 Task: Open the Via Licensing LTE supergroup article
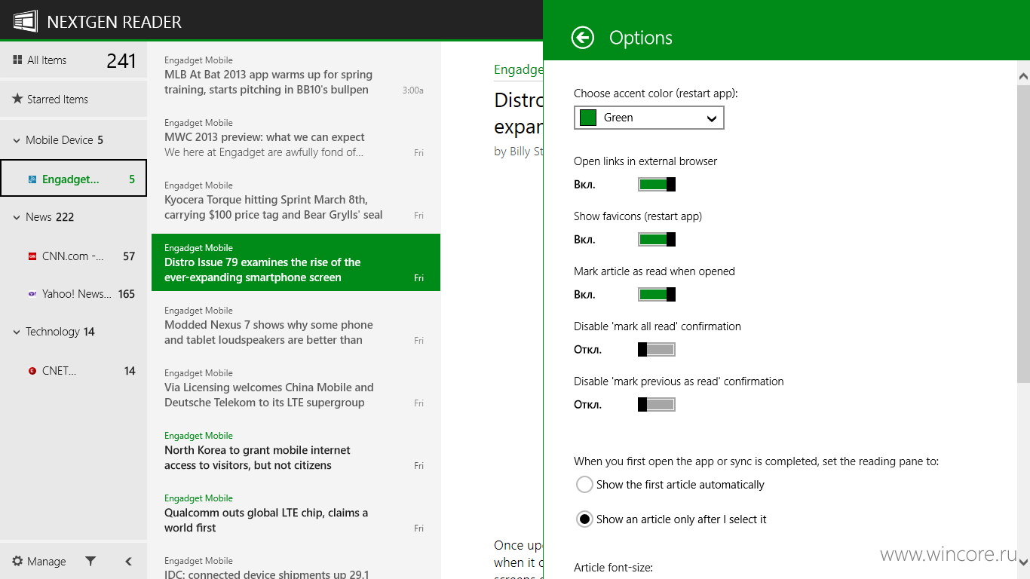coord(296,388)
